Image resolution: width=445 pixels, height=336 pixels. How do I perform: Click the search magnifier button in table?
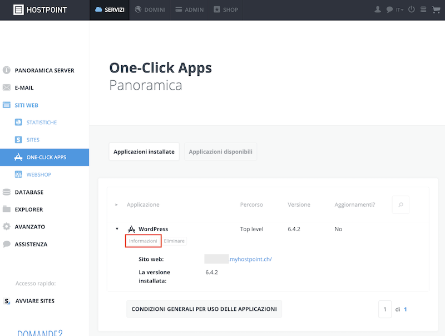[x=400, y=204]
